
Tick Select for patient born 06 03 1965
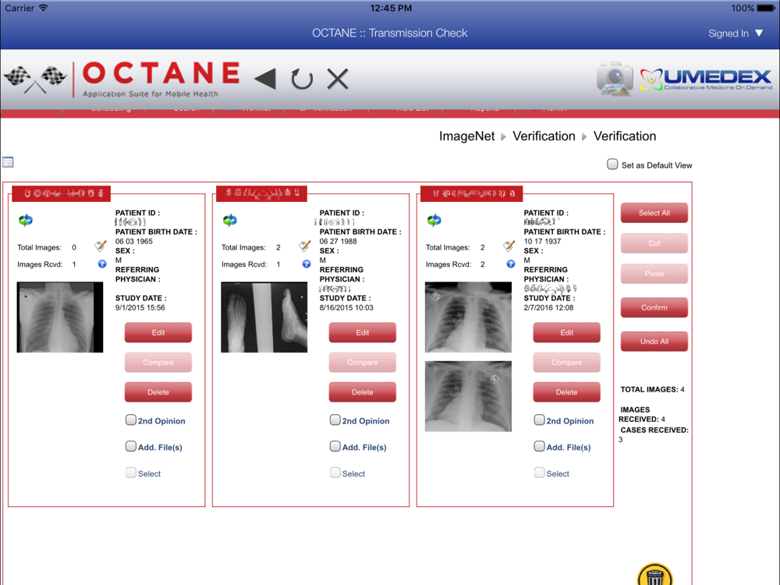point(131,473)
